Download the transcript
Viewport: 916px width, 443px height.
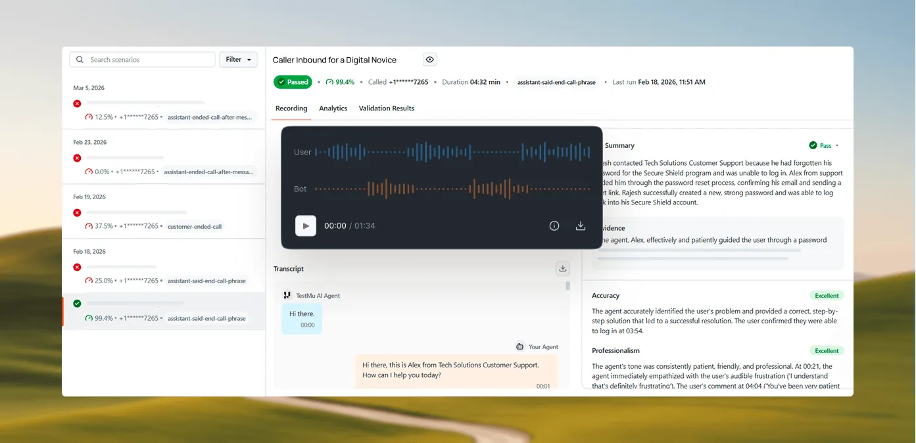(x=562, y=269)
